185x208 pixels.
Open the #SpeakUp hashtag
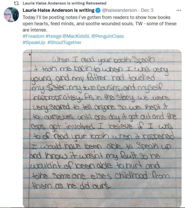tap(34, 43)
